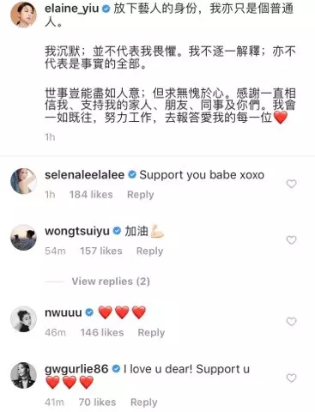315x412 pixels.
Task: Expand View replies (2) under wongtsuiyu
Action: coord(111,282)
